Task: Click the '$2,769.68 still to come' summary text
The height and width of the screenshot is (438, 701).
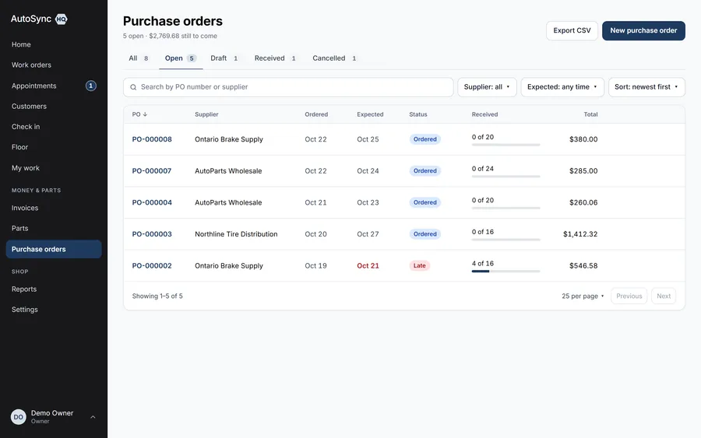Action: (183, 36)
